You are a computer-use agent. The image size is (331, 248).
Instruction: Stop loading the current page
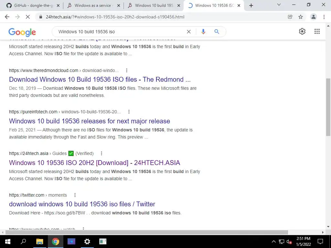pos(28,17)
